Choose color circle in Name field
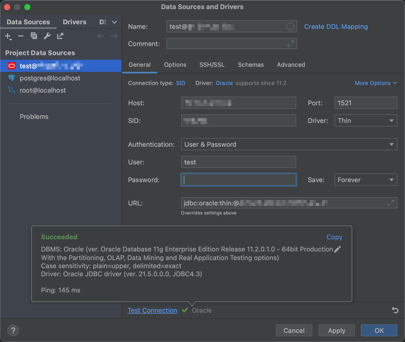 290,26
